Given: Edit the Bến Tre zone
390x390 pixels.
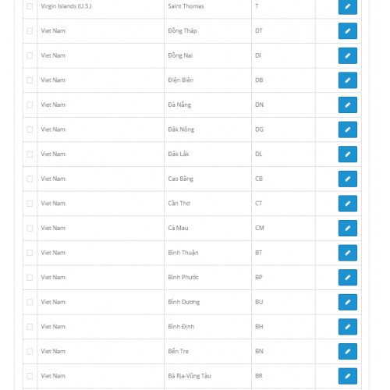Looking at the screenshot, I should click(348, 352).
